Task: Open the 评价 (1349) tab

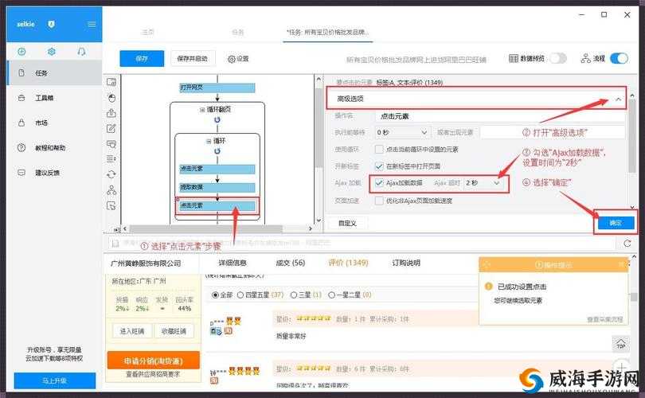Action: point(348,263)
